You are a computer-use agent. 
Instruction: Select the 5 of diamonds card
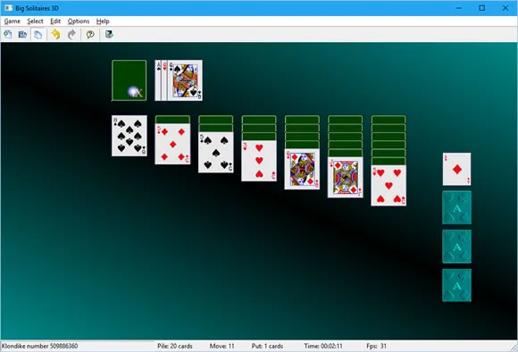point(172,144)
